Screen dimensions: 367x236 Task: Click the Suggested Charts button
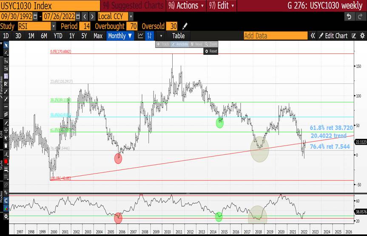134,6
